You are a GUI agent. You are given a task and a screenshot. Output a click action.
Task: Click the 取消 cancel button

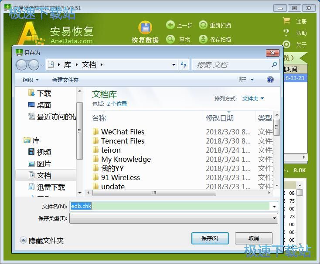click(253, 238)
